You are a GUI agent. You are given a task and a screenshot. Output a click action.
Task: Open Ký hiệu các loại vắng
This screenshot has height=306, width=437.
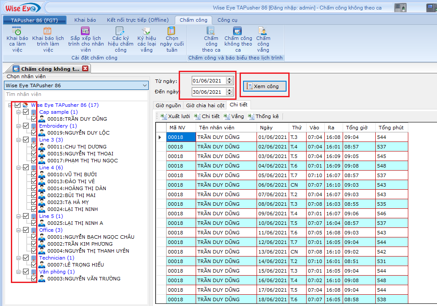click(147, 31)
